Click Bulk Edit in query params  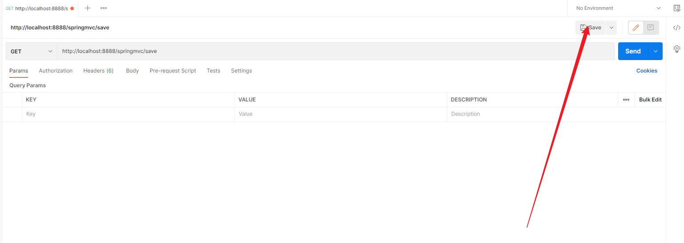650,100
